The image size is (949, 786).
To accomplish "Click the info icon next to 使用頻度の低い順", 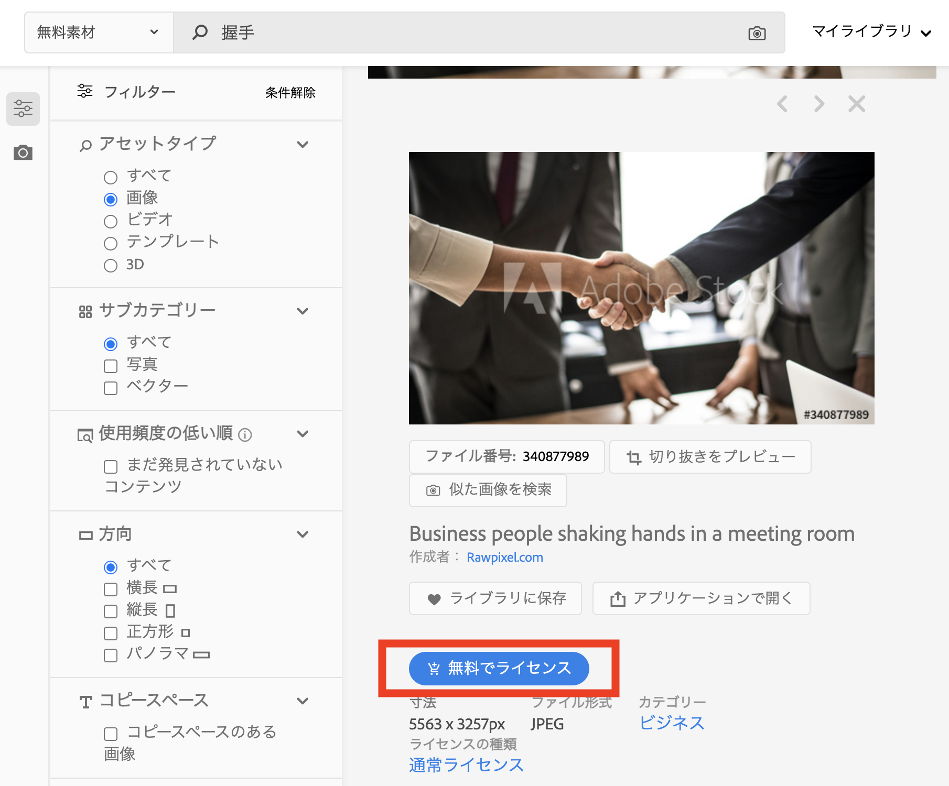I will click(245, 434).
